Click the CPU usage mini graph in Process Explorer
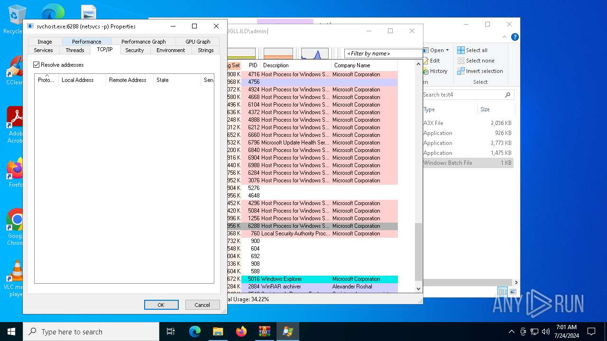 (x=314, y=54)
